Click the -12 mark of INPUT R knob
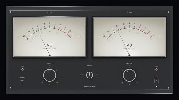This screenshot has height=100, width=179. tap(122, 82)
